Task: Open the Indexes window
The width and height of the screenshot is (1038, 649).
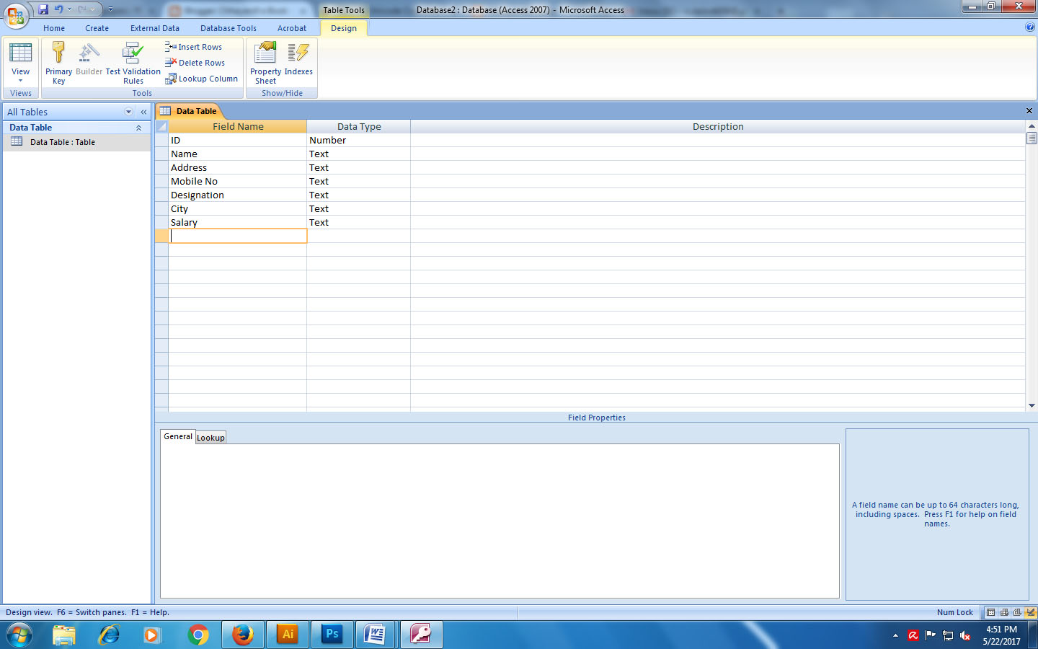Action: (298, 59)
